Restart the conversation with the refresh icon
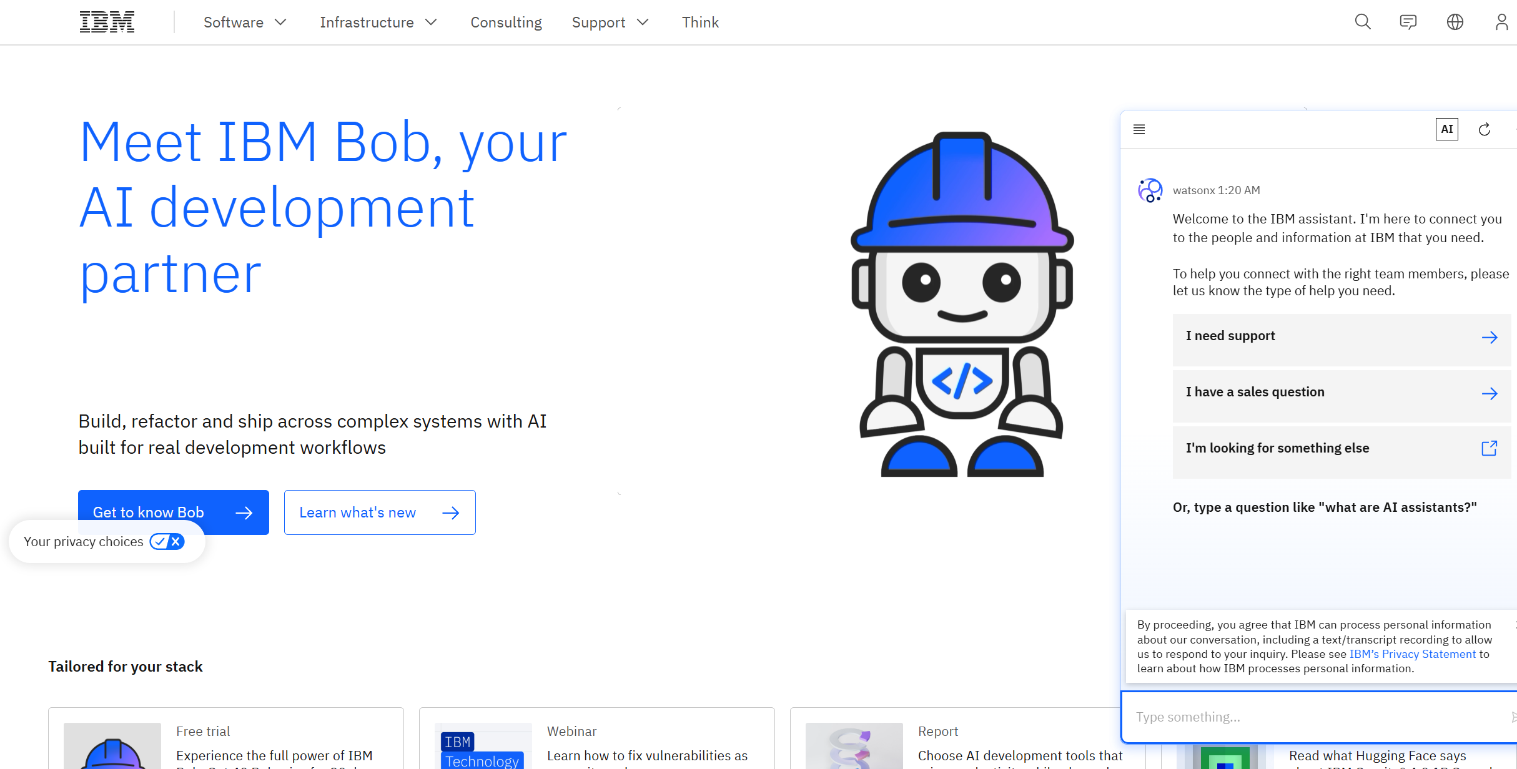Image resolution: width=1517 pixels, height=769 pixels. coord(1485,129)
